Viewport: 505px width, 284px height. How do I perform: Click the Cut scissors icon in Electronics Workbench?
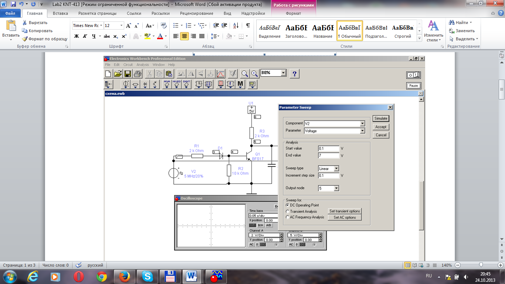coord(149,73)
